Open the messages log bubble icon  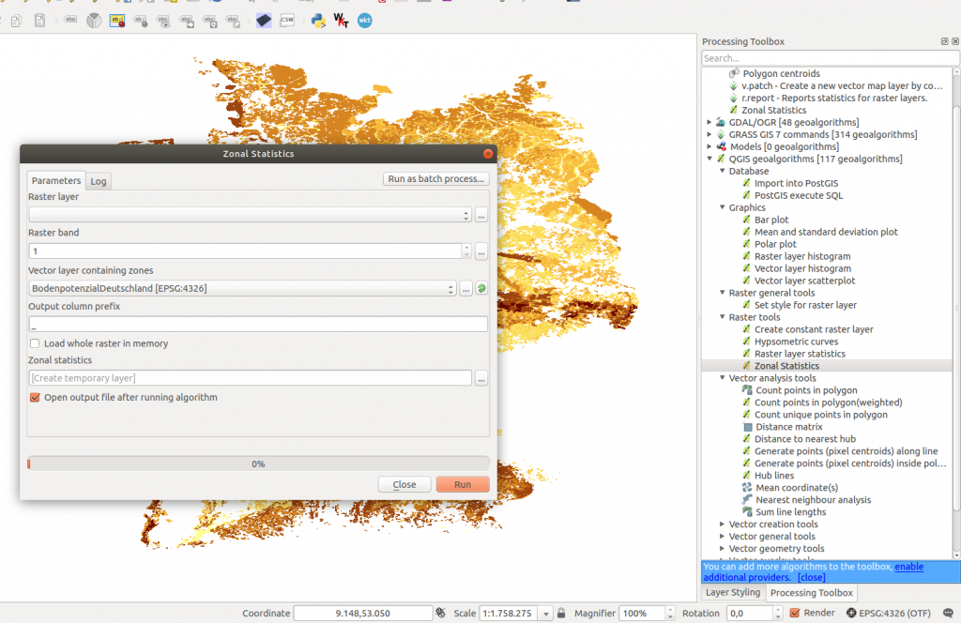947,613
